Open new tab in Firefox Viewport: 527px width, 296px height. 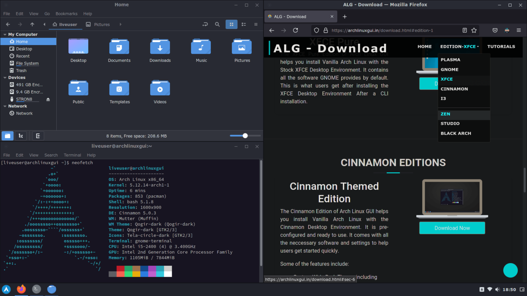point(345,17)
